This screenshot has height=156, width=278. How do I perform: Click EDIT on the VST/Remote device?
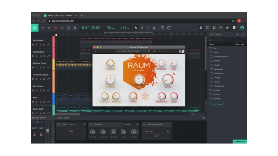point(156,136)
